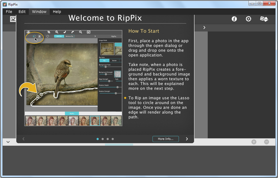This screenshot has height=178, width=278.
Task: Select the first page indicator dot
Action: pos(98,139)
